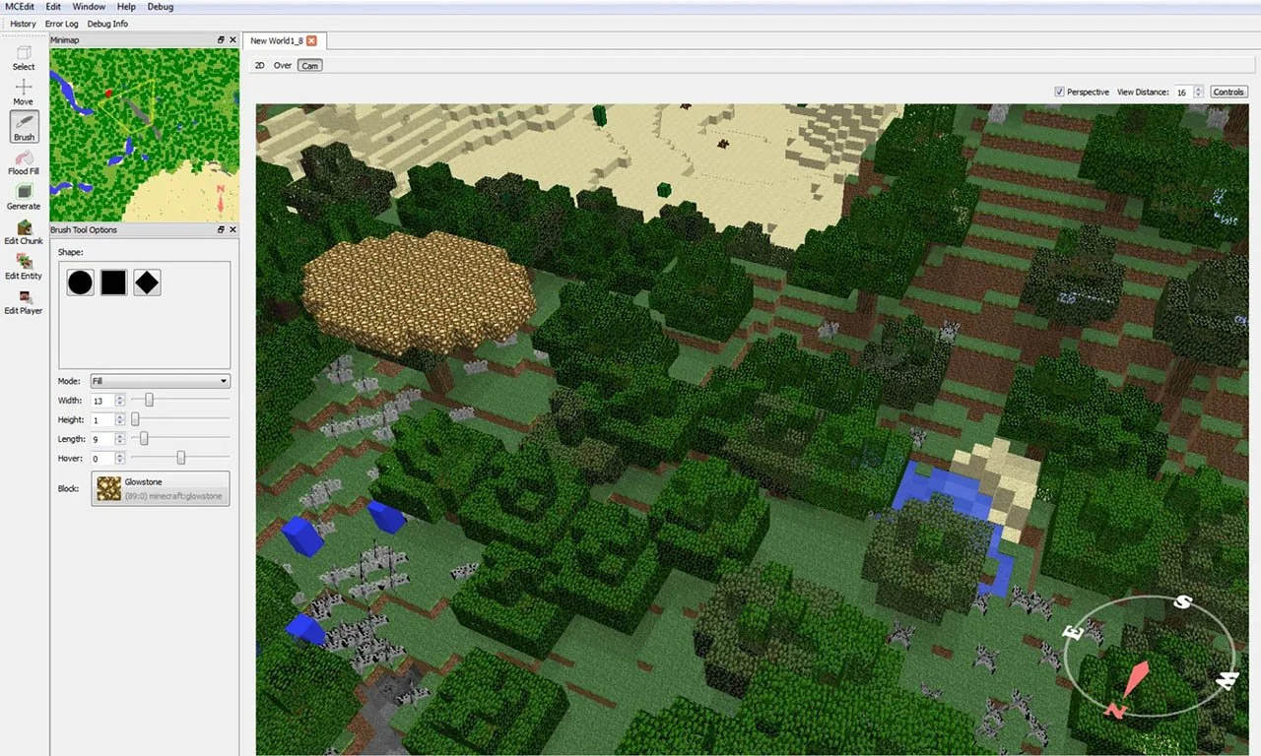Click the Height slider
The image size is (1261, 756).
point(180,419)
